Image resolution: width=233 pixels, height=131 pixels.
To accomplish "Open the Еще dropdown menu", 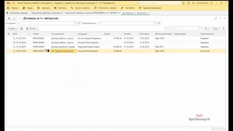I will point(216,28).
